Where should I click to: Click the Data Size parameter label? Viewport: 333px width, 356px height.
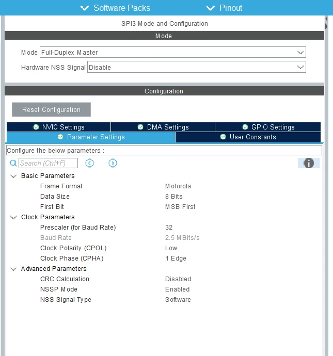point(55,197)
